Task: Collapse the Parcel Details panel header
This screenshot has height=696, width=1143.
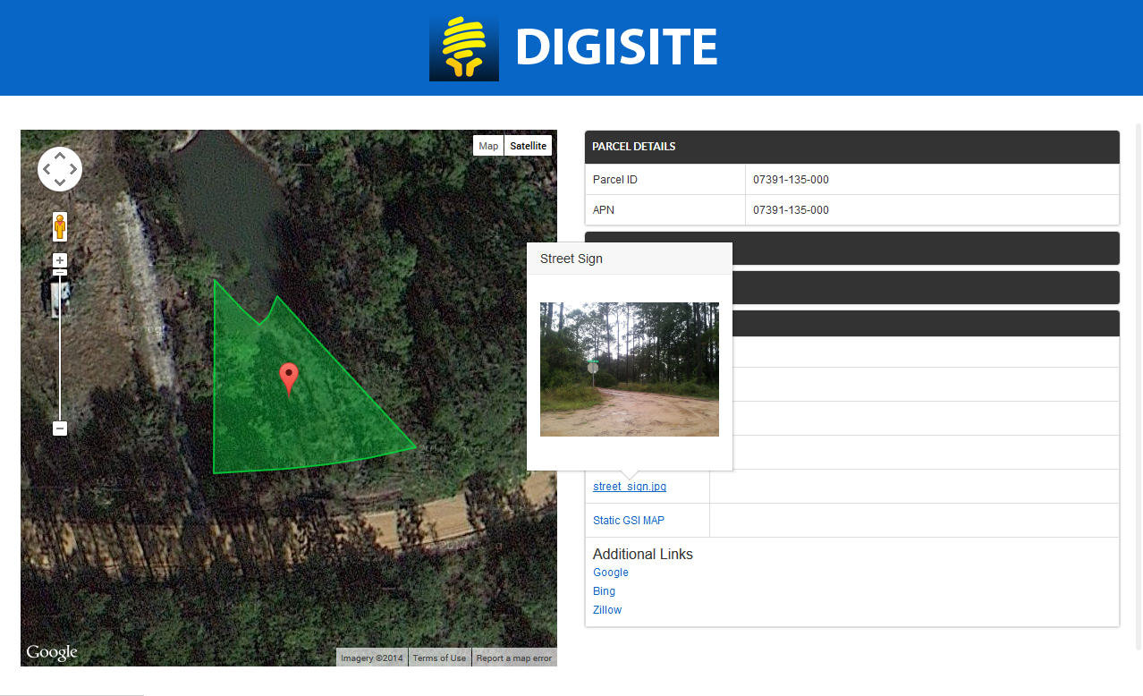Action: pos(851,147)
